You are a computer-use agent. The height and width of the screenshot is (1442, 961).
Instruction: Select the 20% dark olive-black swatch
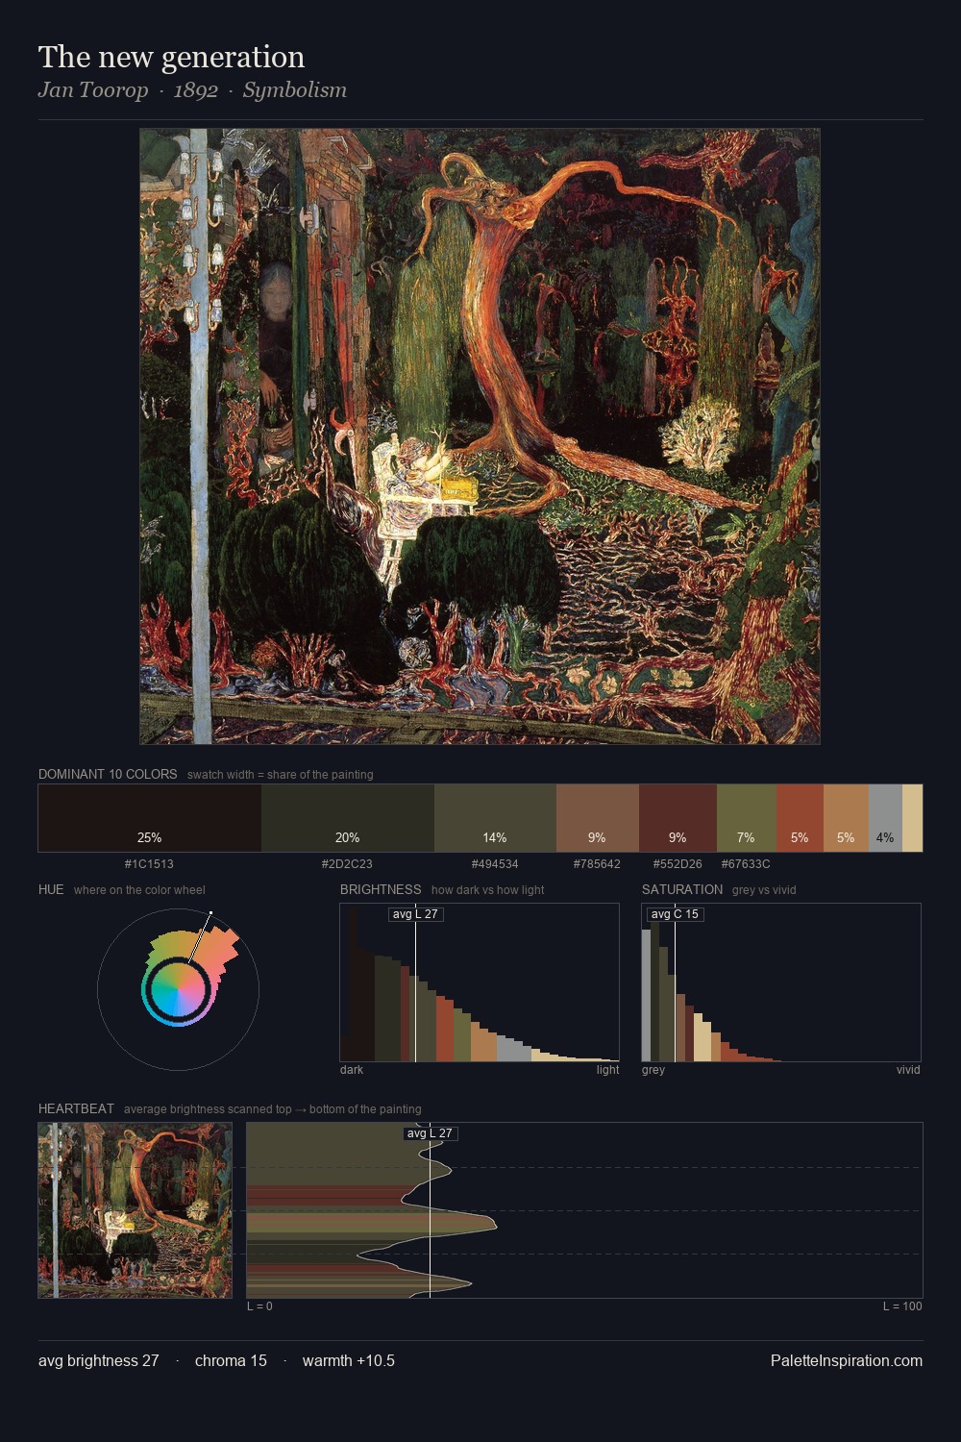tap(348, 818)
